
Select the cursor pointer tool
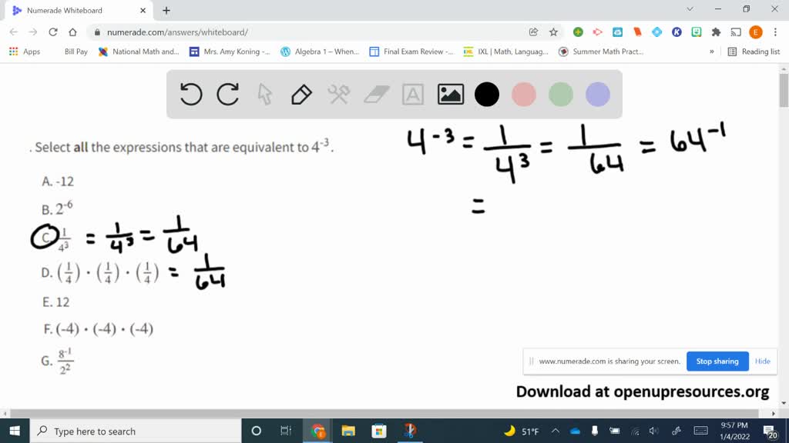click(x=264, y=94)
